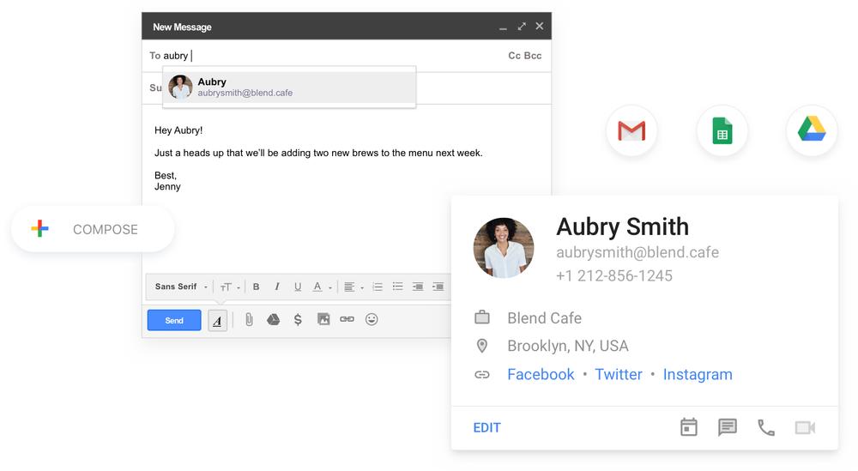Schedule event with calendar icon

click(x=689, y=427)
